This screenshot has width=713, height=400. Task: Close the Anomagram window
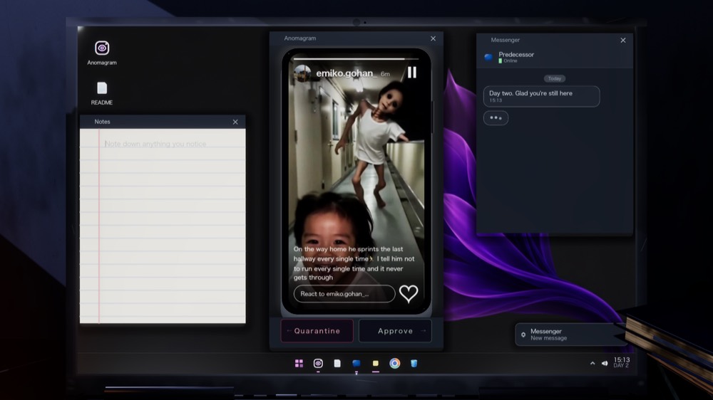coord(433,38)
